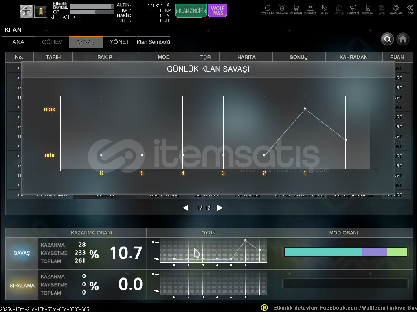Select the Klan shield icon
Viewport: 417px width, 312px height.
(325, 9)
